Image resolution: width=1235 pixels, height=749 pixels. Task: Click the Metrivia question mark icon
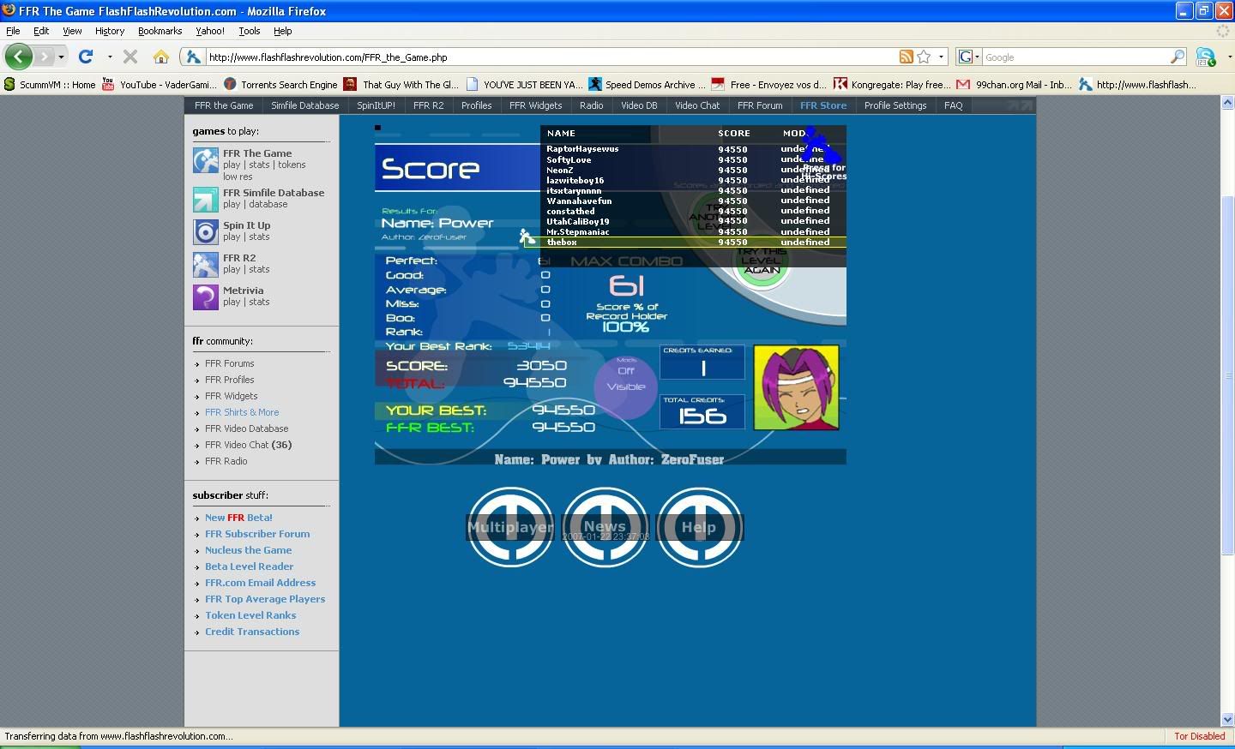point(205,297)
